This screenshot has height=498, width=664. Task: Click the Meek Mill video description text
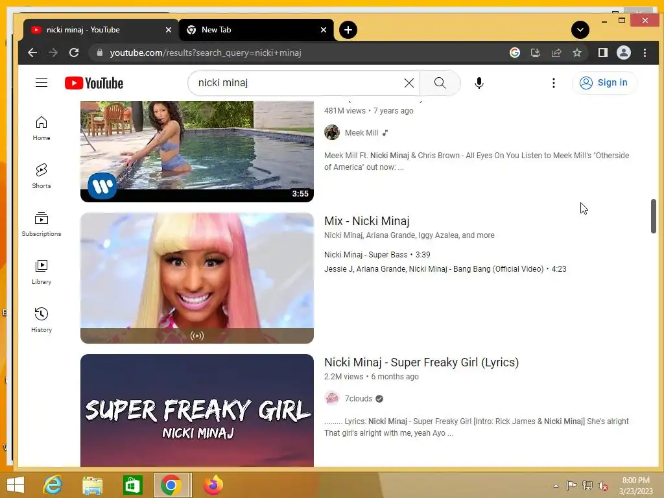pos(477,161)
